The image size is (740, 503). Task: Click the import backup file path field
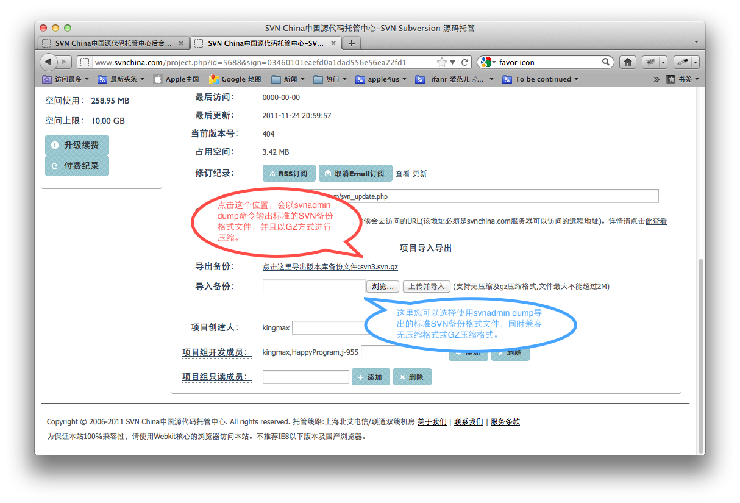coord(314,286)
